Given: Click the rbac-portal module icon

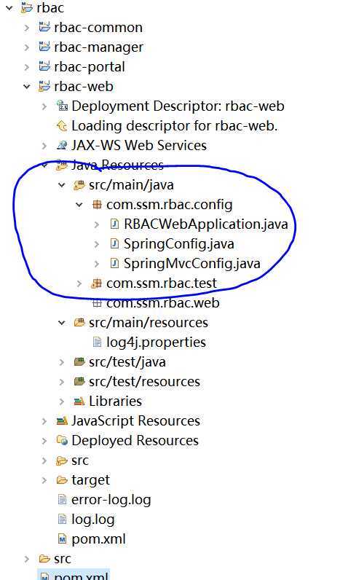Looking at the screenshot, I should click(44, 66).
